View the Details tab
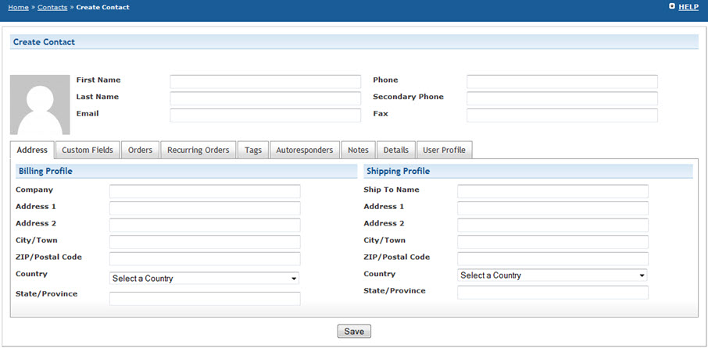The image size is (708, 348). (396, 150)
